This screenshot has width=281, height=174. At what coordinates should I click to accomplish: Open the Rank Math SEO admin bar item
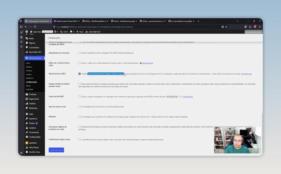(x=93, y=32)
